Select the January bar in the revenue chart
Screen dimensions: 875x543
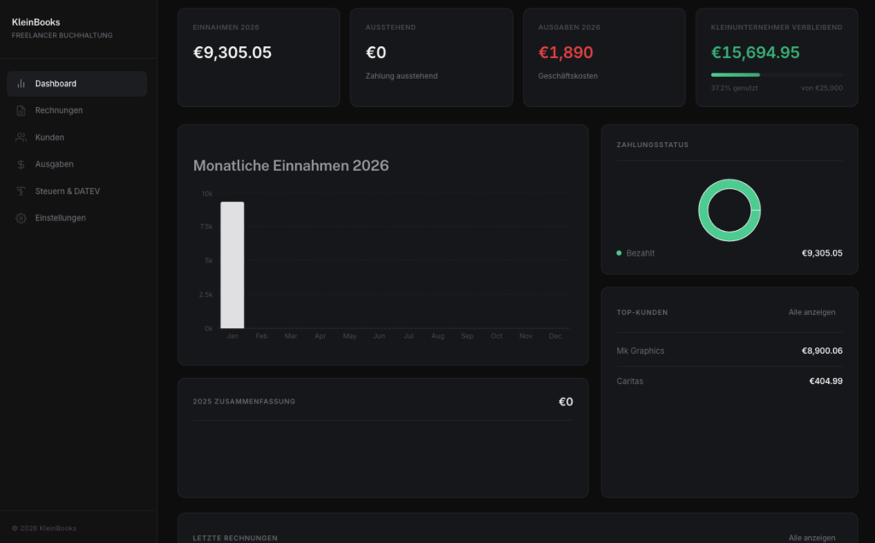coord(232,265)
